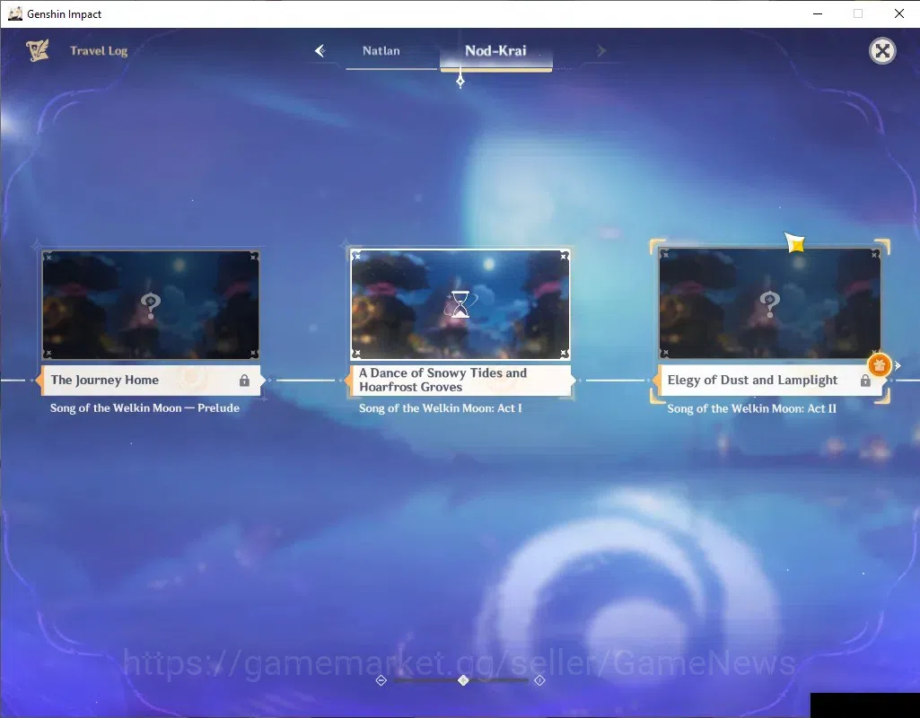
Task: Click the lock icon on Elegy of Dust and Lamplight
Action: pos(865,381)
